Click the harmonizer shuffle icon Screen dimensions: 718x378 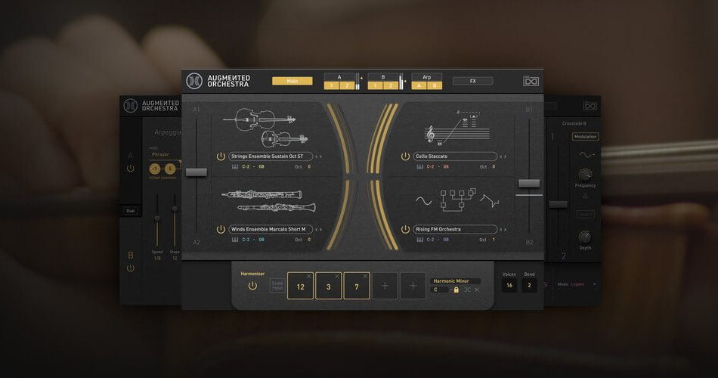coord(467,290)
